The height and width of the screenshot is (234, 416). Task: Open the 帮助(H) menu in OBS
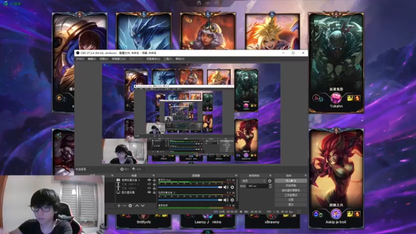tap(179, 59)
